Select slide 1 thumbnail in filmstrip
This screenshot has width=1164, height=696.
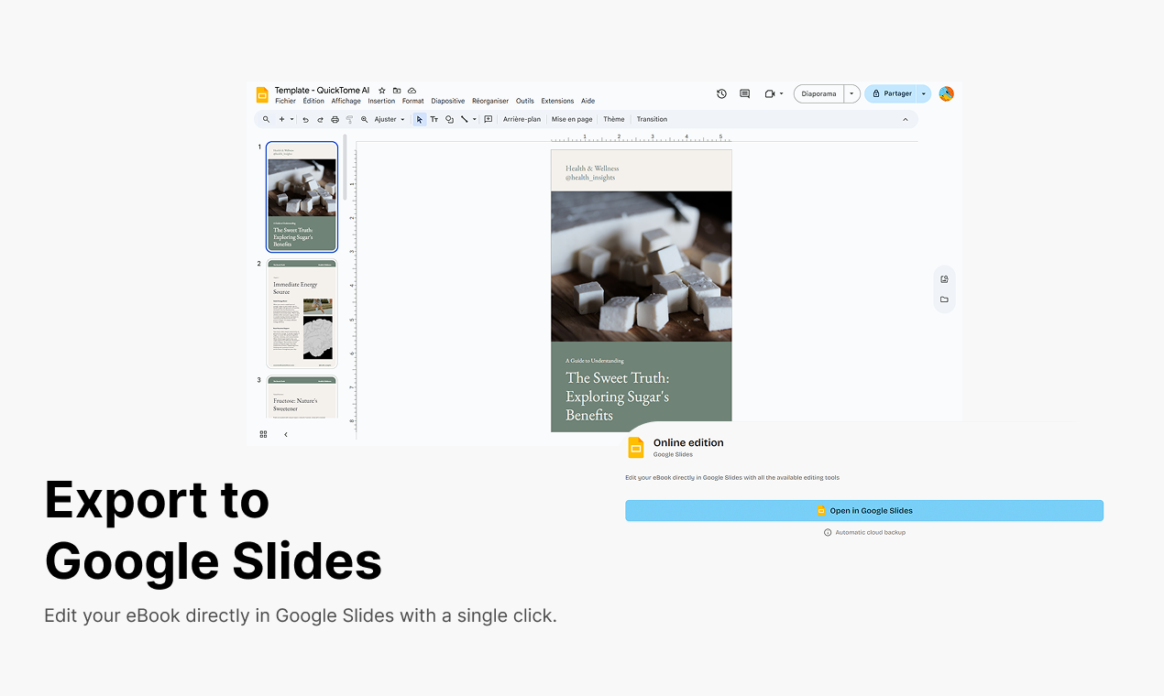click(302, 197)
